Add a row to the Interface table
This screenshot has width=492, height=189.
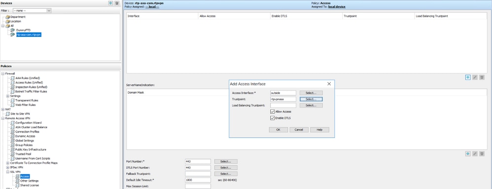tap(468, 77)
